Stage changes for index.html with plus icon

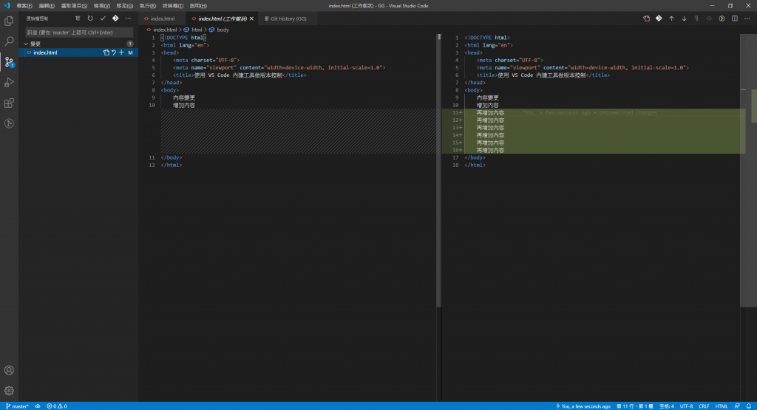pos(122,52)
